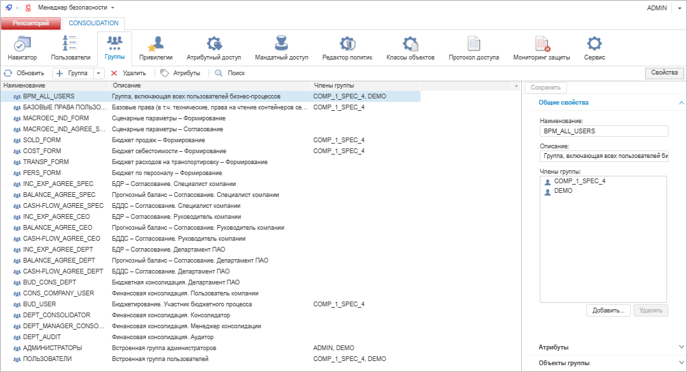Click Удалить in the toolbar
The width and height of the screenshot is (687, 372).
128,73
